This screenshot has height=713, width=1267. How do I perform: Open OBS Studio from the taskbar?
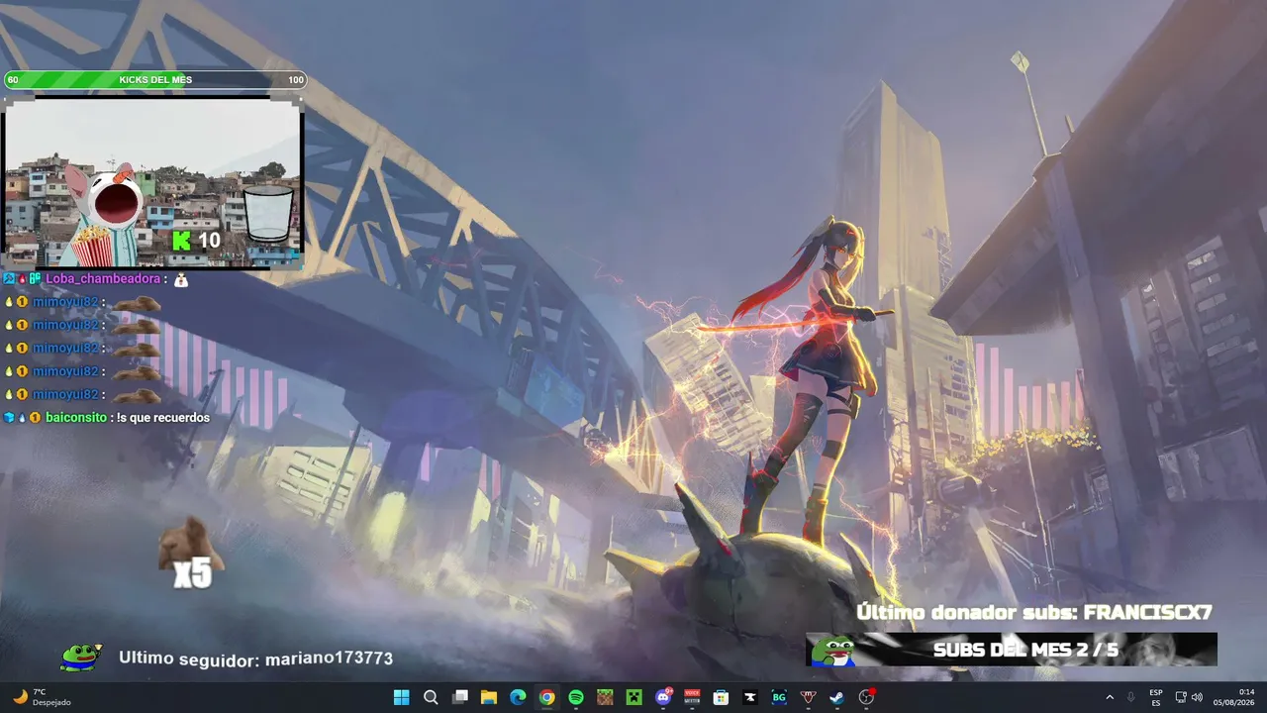pos(867,697)
